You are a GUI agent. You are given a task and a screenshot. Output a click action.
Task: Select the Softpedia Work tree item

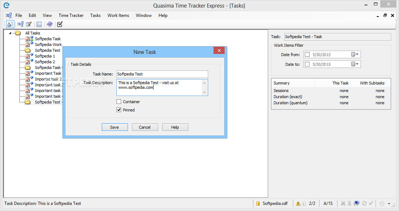[x=48, y=45]
